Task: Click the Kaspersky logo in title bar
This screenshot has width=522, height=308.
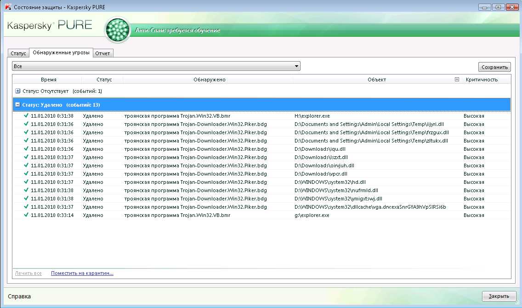Action: coord(8,7)
